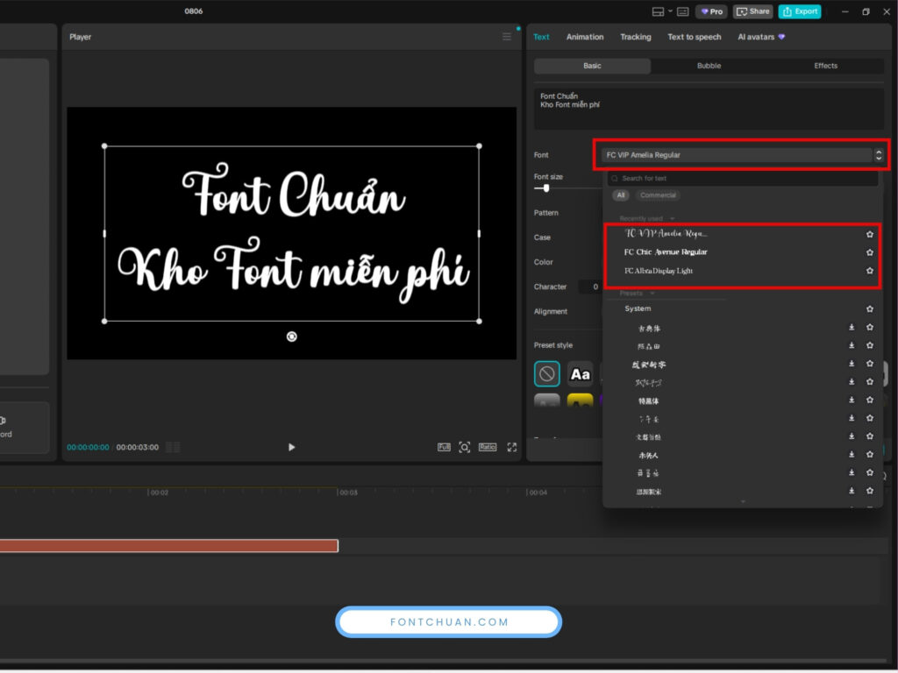Viewport: 898px width, 673px height.
Task: Click the search magnifier icon in font search
Action: pos(615,179)
